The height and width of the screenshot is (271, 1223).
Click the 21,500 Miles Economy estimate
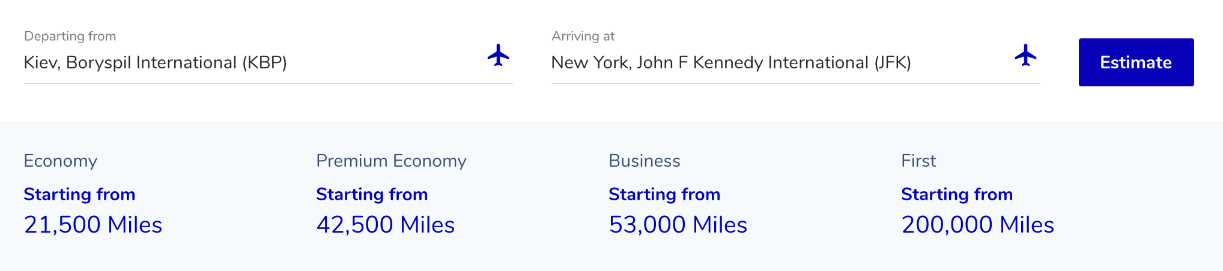[x=93, y=225]
